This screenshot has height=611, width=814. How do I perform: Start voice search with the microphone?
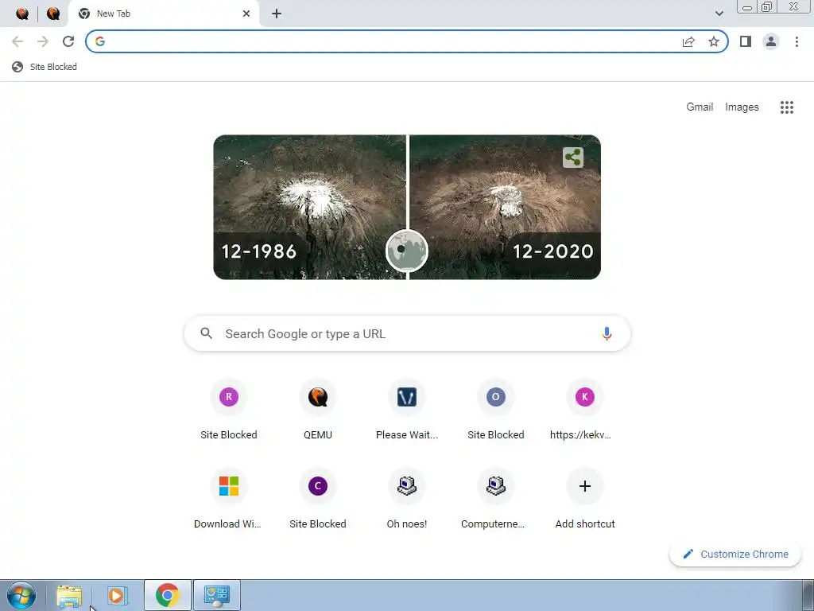(x=607, y=333)
